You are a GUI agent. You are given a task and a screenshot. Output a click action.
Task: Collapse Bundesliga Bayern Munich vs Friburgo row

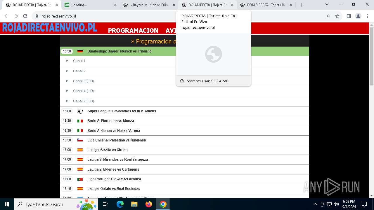(184, 51)
